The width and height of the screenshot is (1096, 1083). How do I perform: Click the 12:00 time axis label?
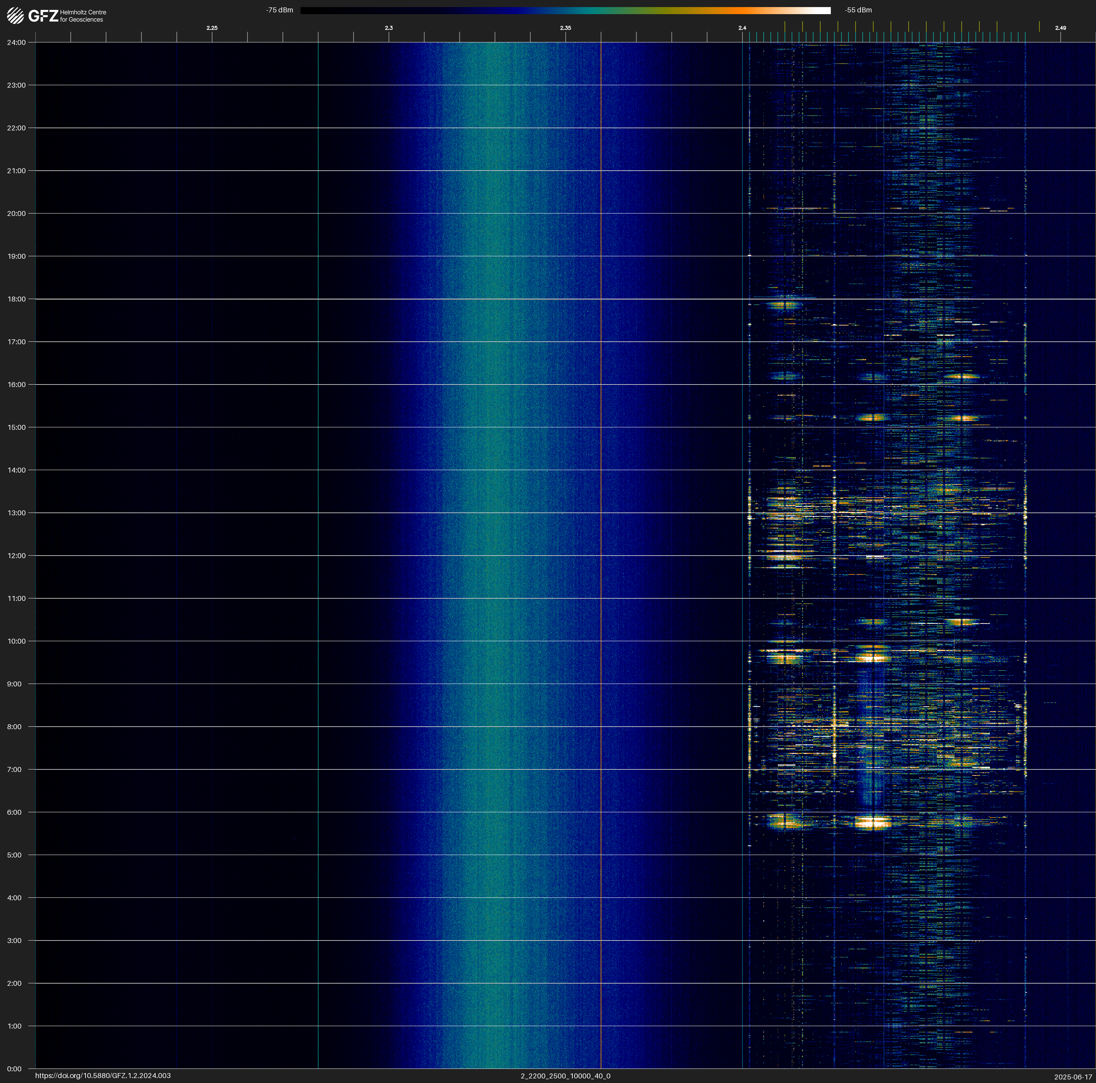[17, 556]
